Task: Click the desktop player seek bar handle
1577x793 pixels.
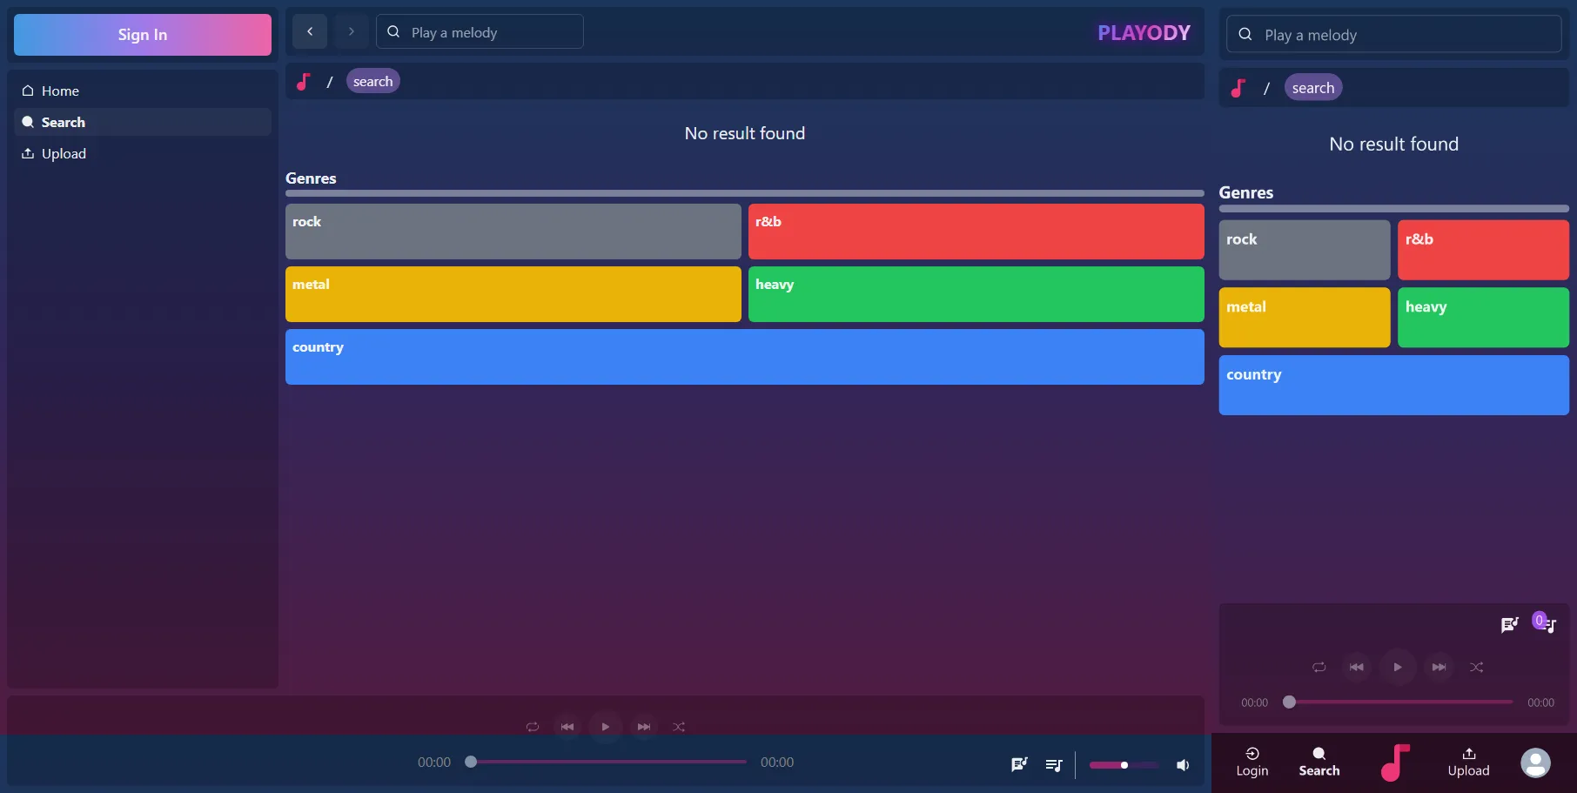Action: pos(471,762)
